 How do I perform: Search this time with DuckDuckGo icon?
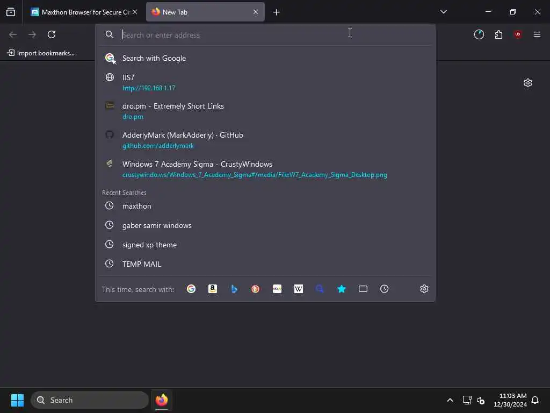[255, 289]
